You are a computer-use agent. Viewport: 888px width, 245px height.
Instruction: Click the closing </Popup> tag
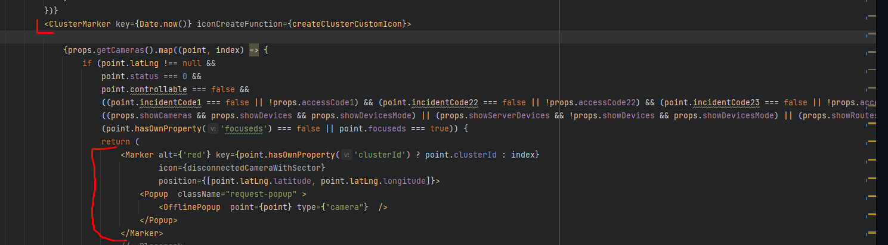coord(159,220)
